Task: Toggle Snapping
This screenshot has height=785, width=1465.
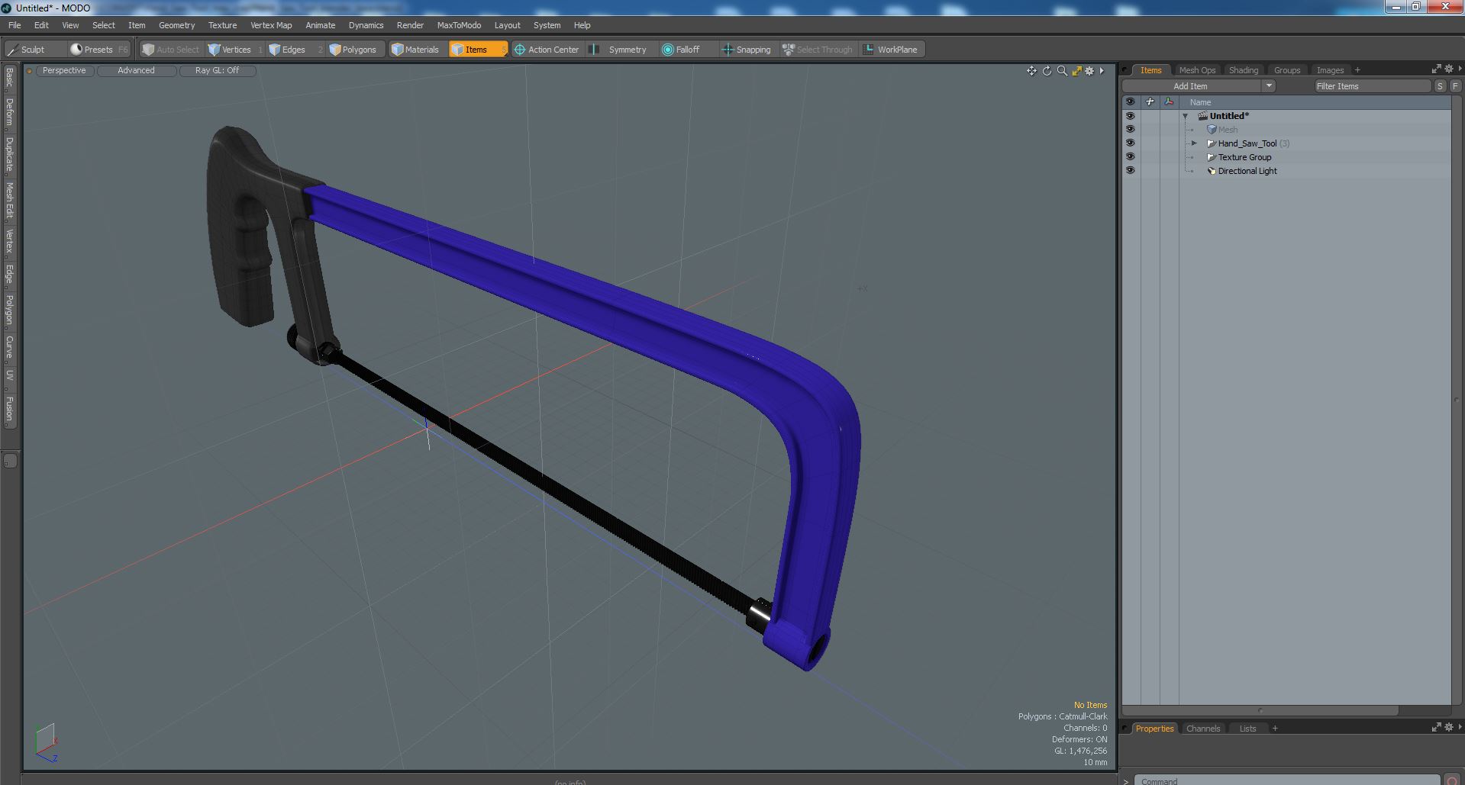Action: click(748, 50)
